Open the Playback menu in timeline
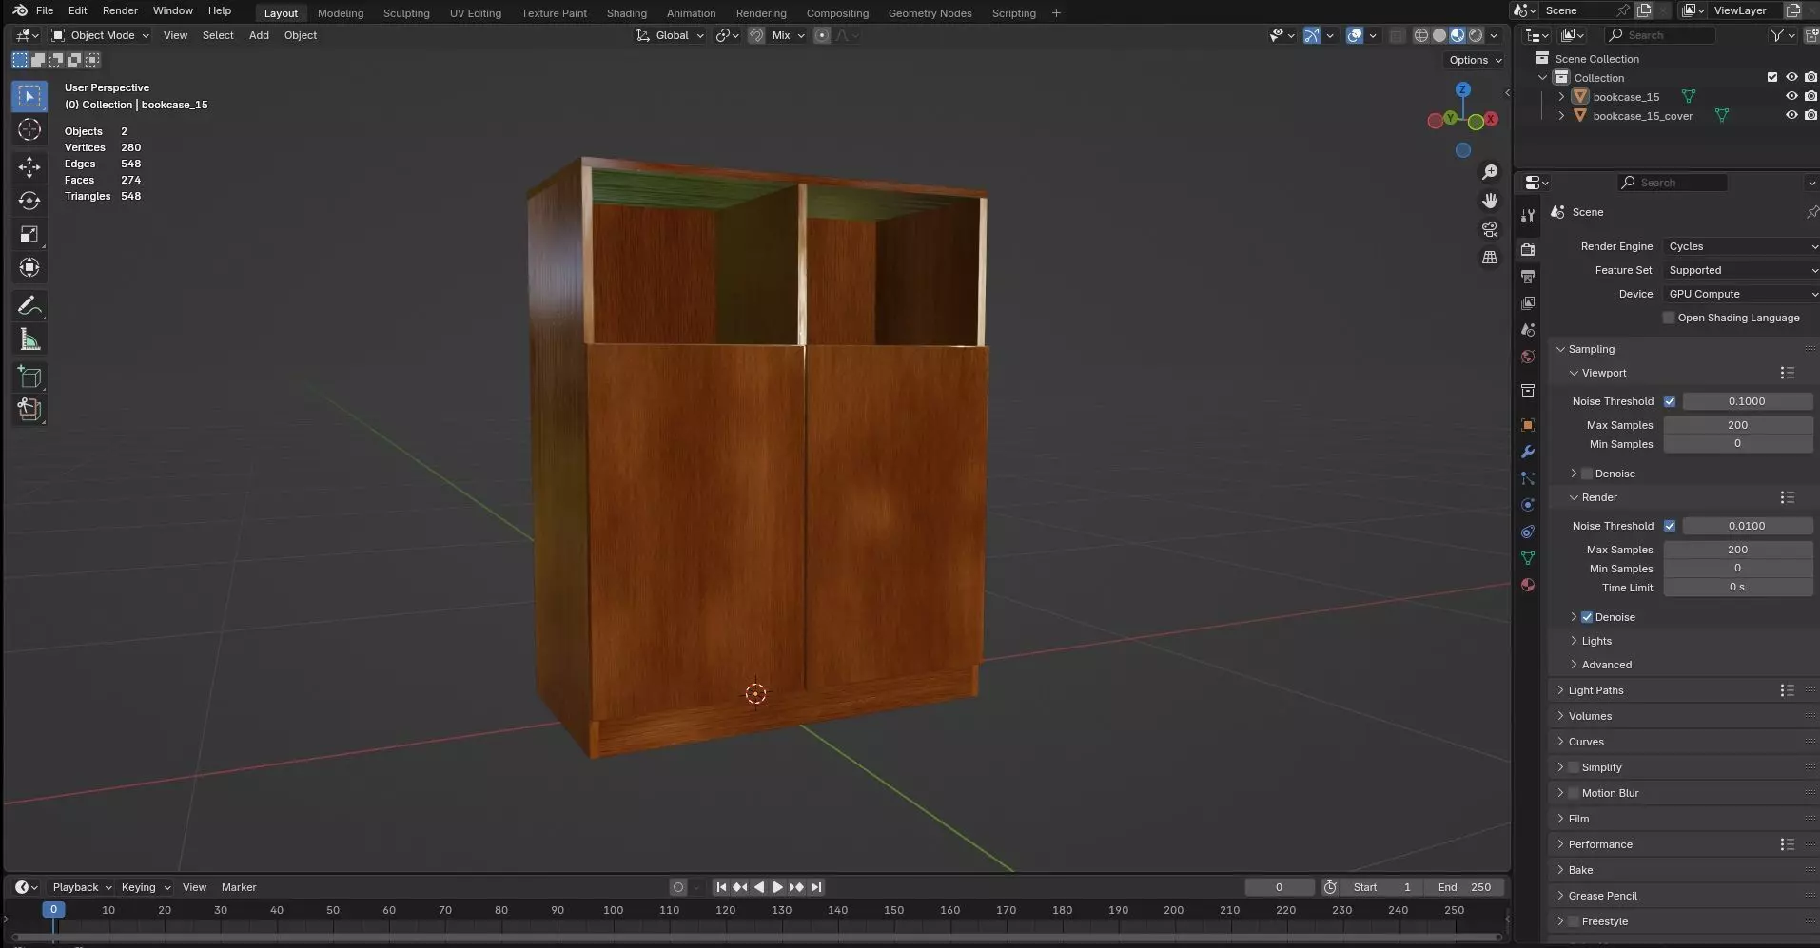The width and height of the screenshot is (1820, 948). [x=81, y=887]
